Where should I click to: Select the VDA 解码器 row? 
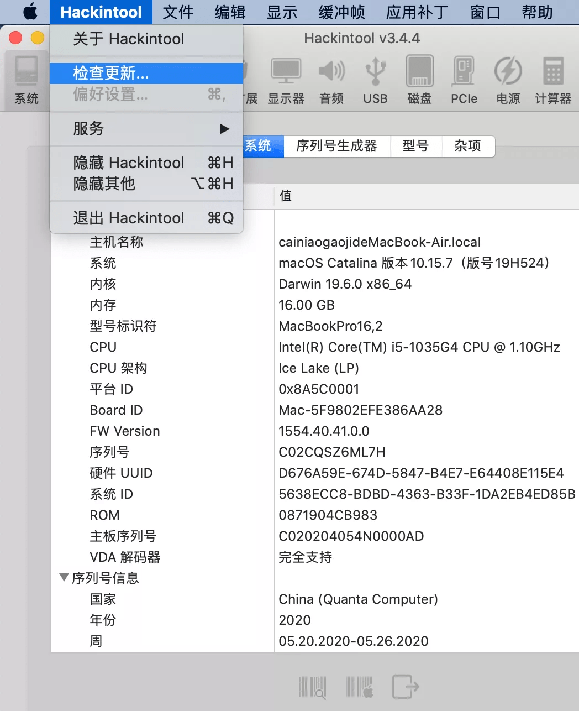click(315, 557)
